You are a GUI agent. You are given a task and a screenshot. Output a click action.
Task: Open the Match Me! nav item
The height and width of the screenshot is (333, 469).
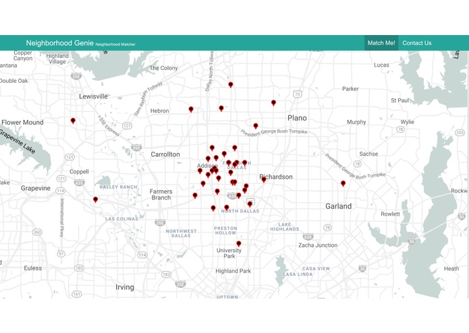[381, 43]
